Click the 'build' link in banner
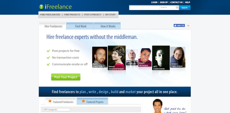The height and width of the screenshot is (113, 230). pos(114,92)
